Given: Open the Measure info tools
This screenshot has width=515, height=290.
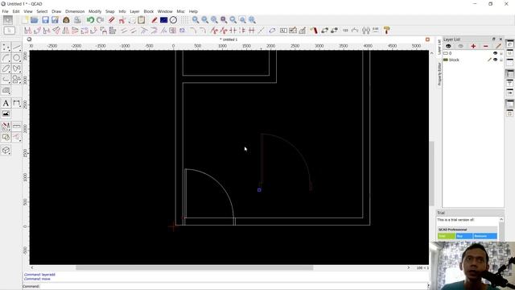Looking at the screenshot, I should (16, 126).
